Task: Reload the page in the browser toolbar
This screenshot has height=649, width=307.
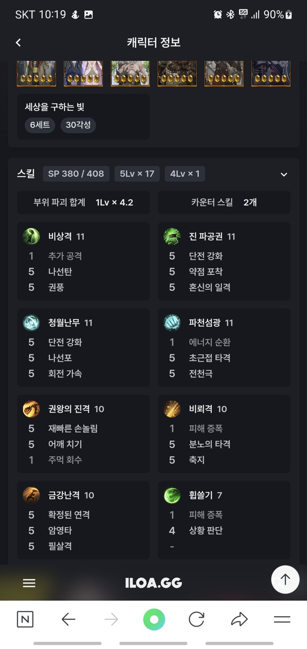Action: (196, 619)
